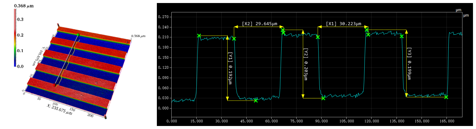Select the [Y2] 0.203µm height measurement label
The width and height of the screenshot is (476, 129).
click(x=306, y=64)
